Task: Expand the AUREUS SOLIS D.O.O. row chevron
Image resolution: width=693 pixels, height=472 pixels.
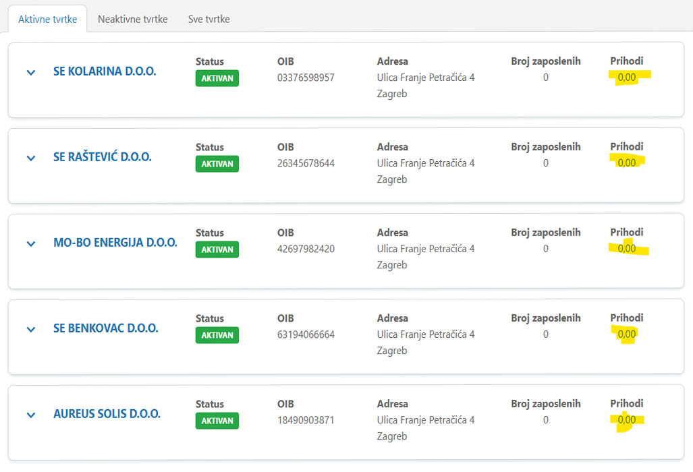Action: (30, 415)
